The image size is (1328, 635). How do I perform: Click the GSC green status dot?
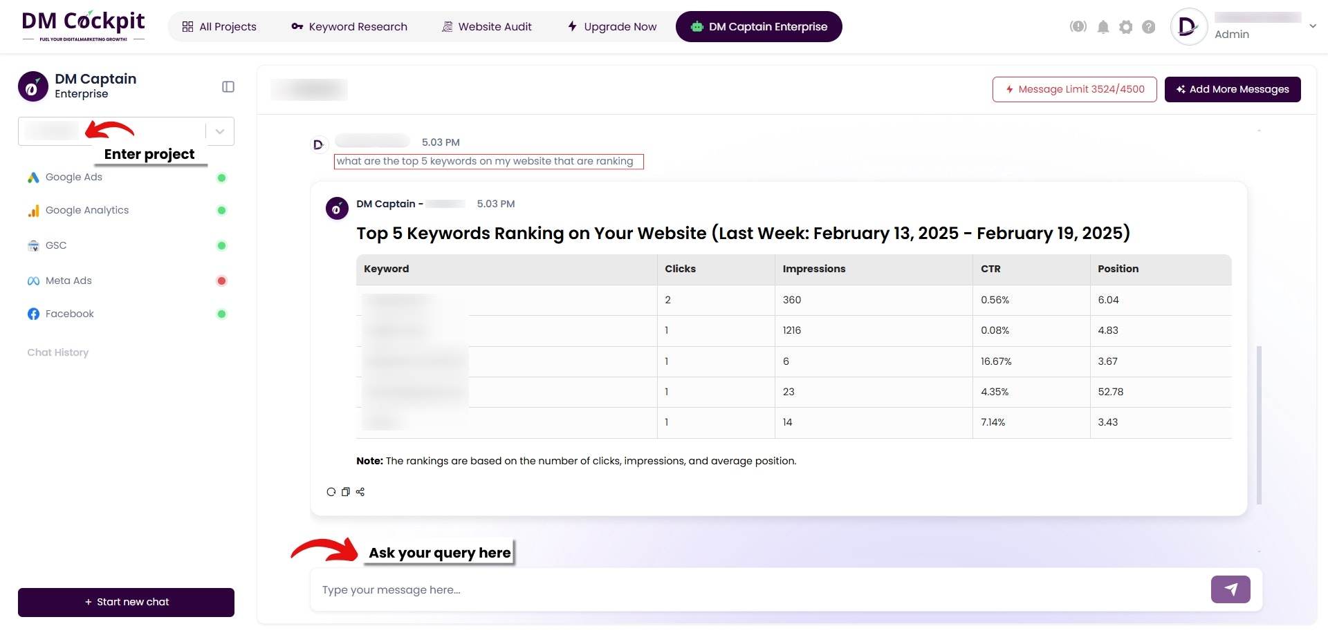pyautogui.click(x=221, y=245)
